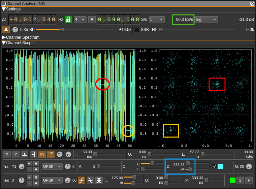Click the trace length L slider at 53.33 ms
The image size is (256, 189).
tap(202, 154)
